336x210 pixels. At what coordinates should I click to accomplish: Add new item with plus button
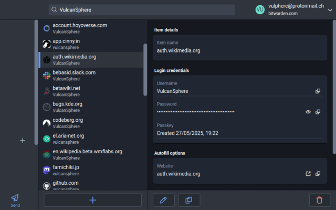(x=93, y=200)
